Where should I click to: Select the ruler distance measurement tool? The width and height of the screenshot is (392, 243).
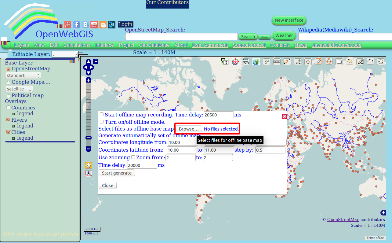coord(277,62)
